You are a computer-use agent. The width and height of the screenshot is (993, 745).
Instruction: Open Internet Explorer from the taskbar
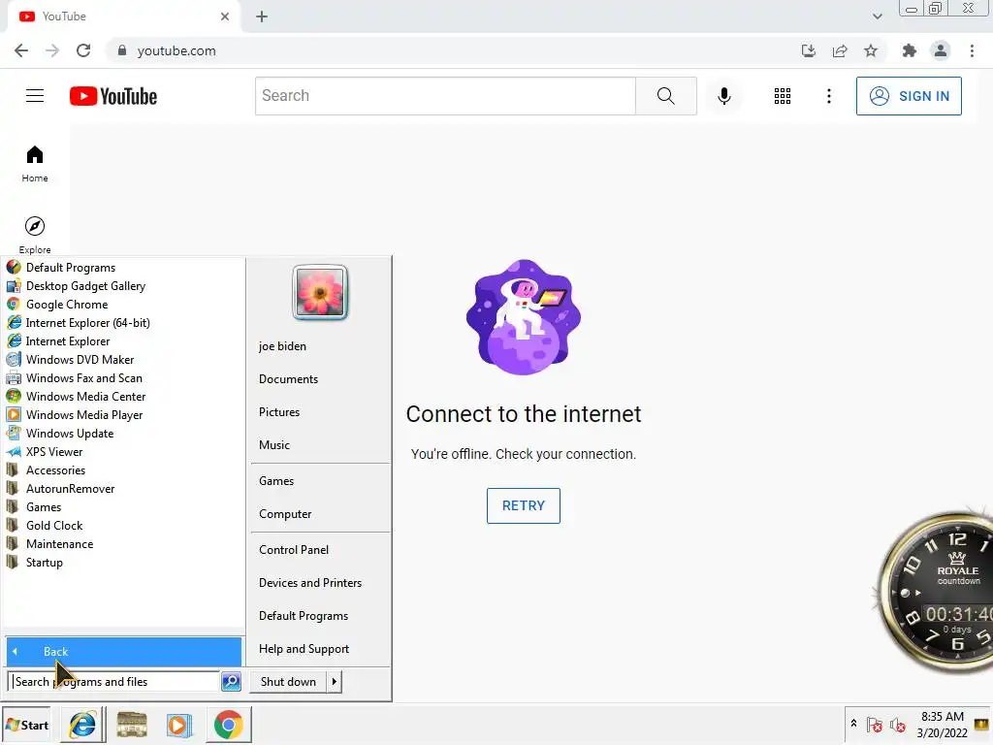coord(83,725)
